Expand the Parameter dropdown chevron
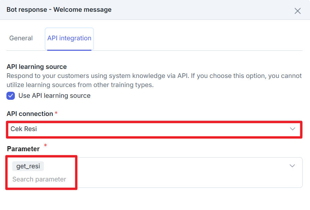 click(292, 166)
